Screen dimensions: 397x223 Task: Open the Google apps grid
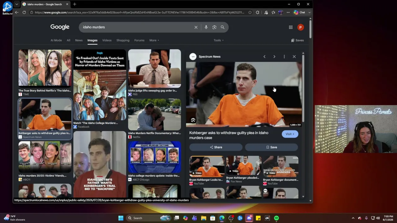coord(291,27)
